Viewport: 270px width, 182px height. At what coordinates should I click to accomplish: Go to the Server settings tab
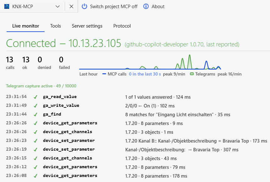87,26
